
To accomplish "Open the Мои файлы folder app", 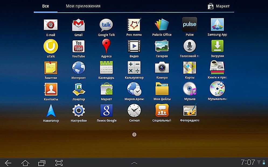I will [x=162, y=89].
